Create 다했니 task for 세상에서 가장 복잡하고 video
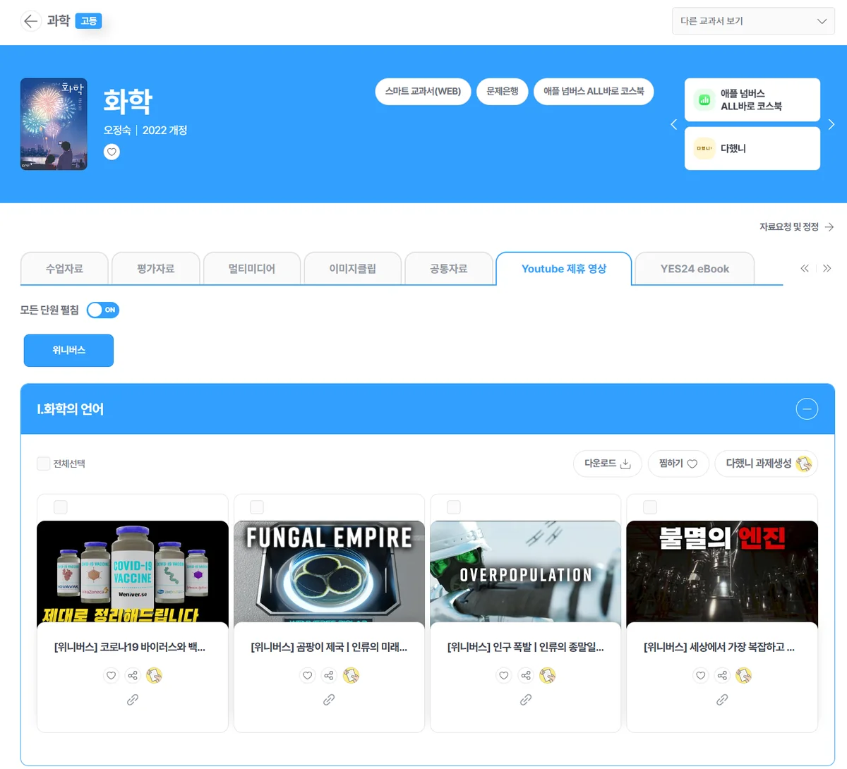The image size is (847, 769). point(743,675)
